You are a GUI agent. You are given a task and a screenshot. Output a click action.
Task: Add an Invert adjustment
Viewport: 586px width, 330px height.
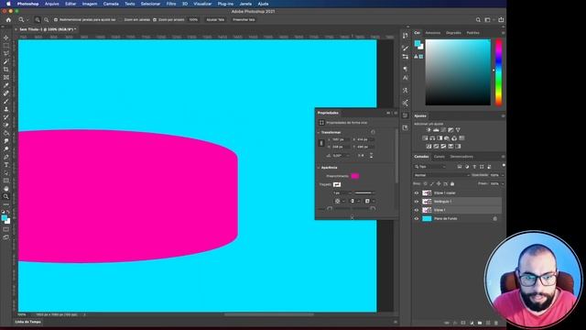pos(429,147)
